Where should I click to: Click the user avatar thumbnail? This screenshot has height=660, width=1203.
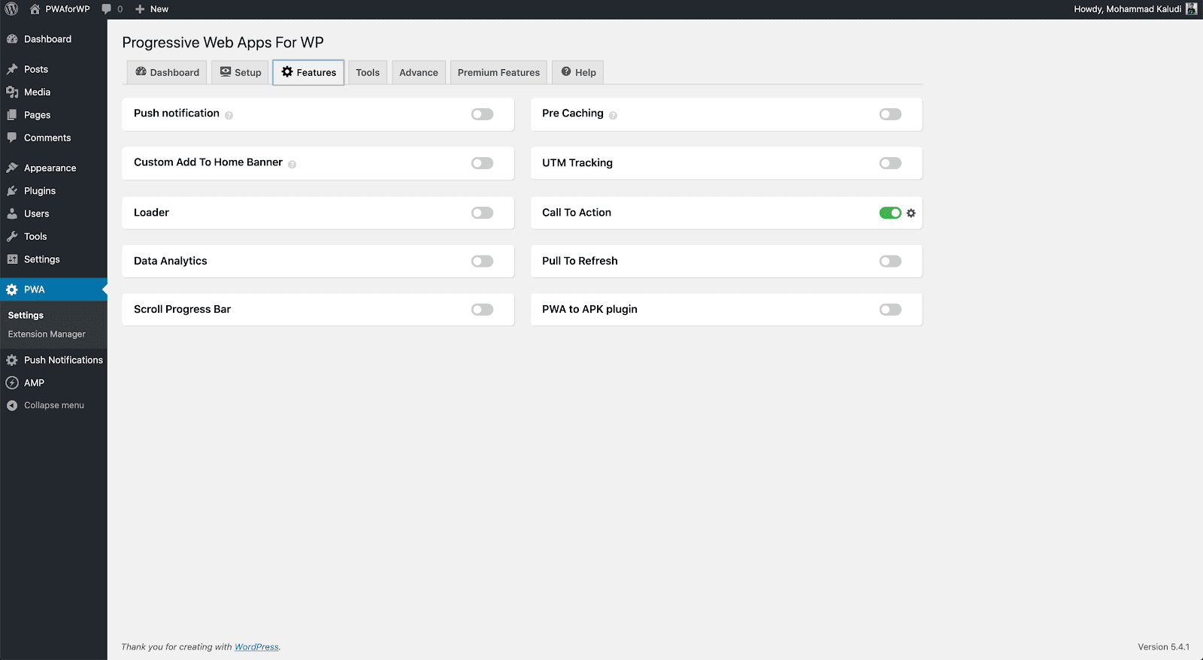1191,9
